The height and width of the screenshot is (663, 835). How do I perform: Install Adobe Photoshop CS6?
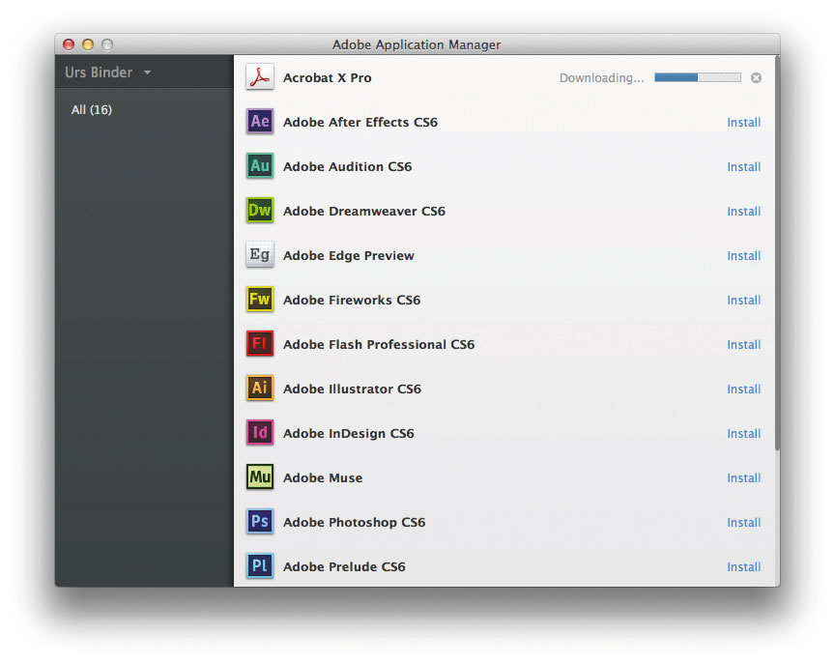pos(743,523)
